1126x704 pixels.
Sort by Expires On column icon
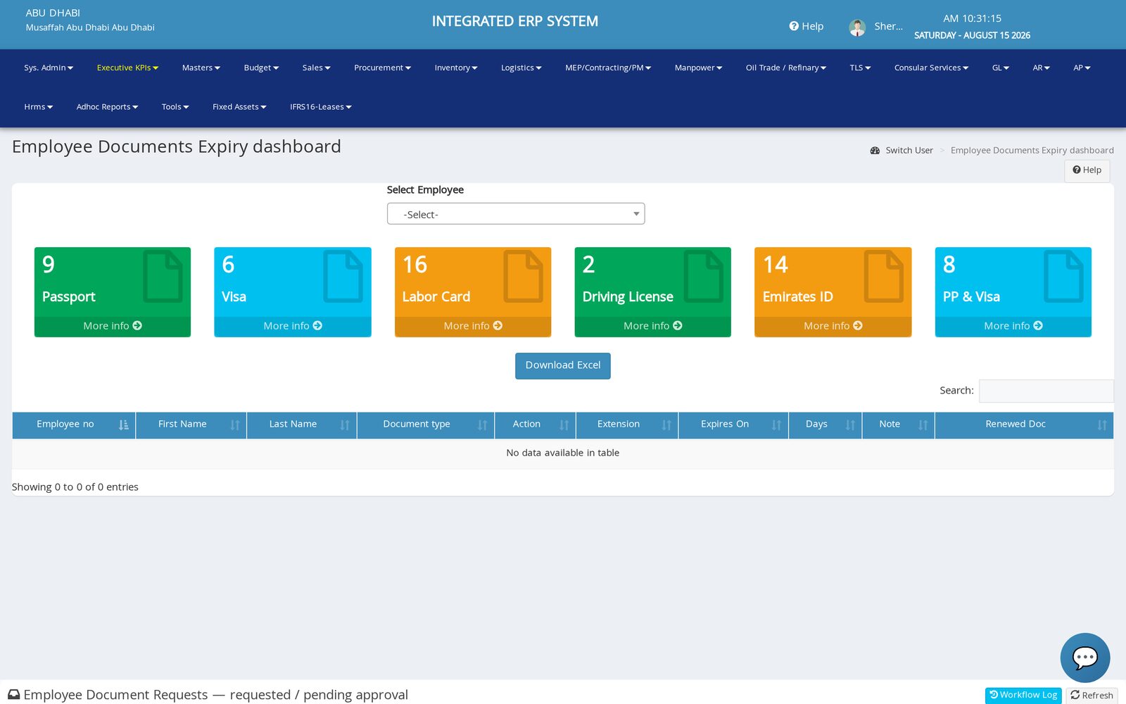776,425
